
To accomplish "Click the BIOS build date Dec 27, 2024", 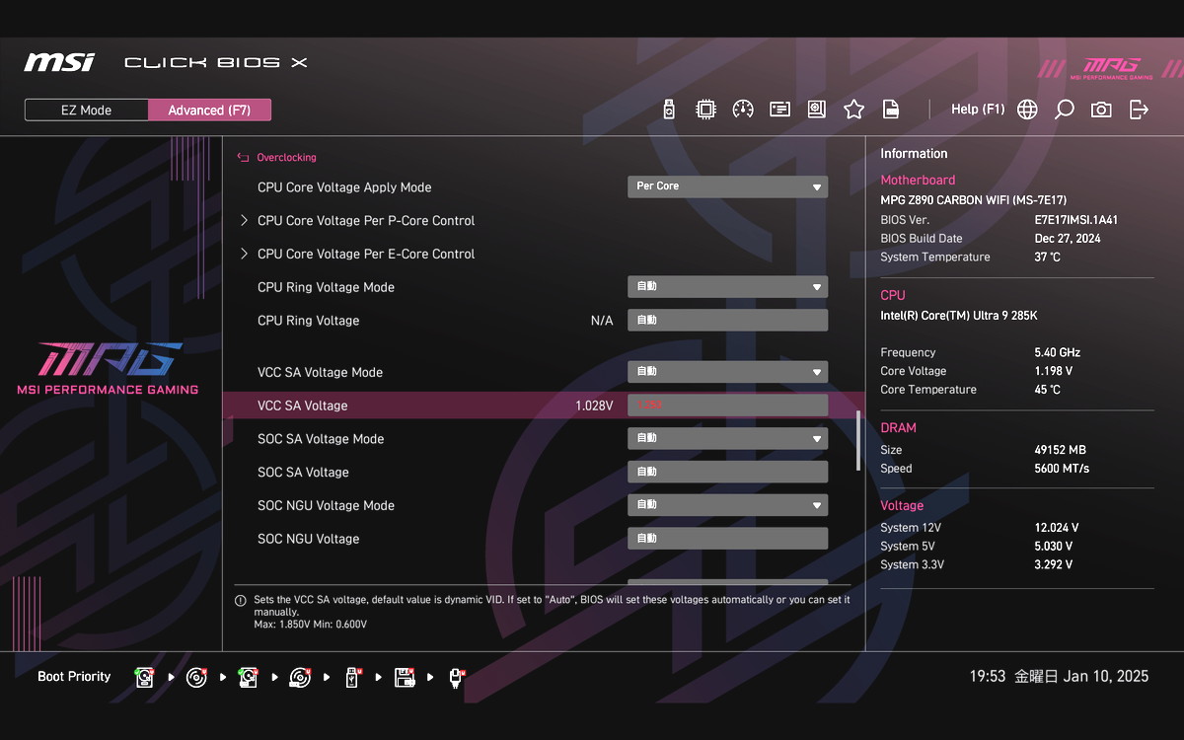I will coord(1068,239).
